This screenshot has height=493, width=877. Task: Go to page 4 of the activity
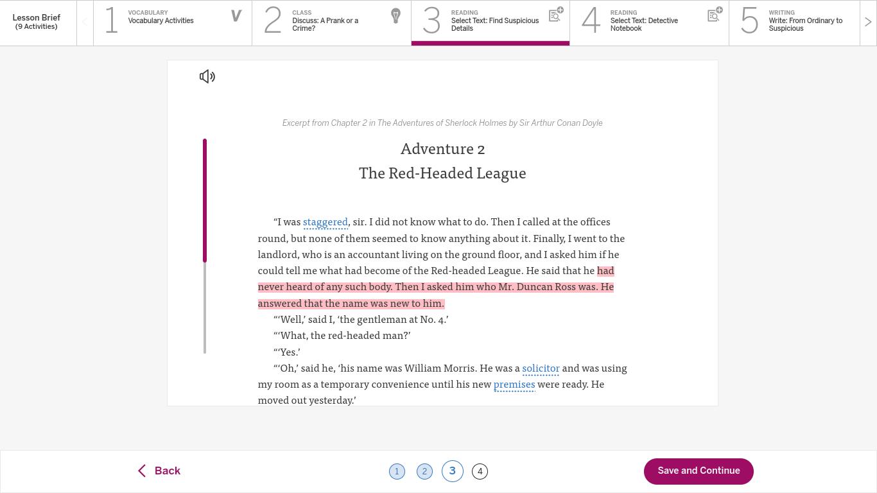480,472
